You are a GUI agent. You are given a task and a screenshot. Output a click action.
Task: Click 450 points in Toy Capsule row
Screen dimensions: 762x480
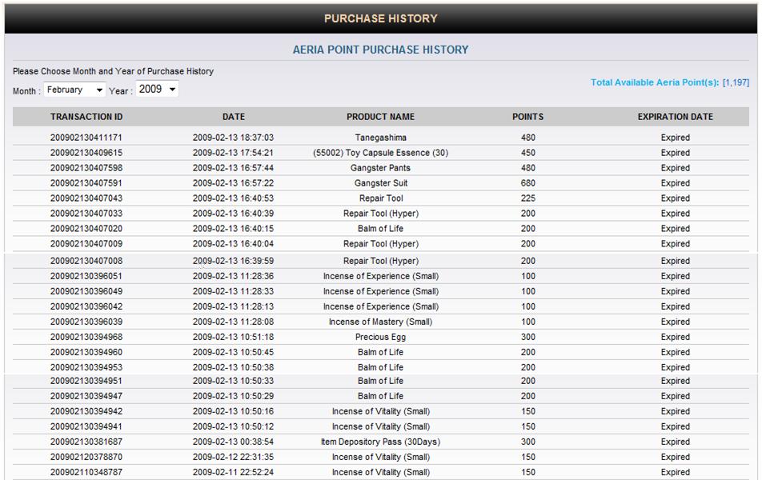(528, 153)
